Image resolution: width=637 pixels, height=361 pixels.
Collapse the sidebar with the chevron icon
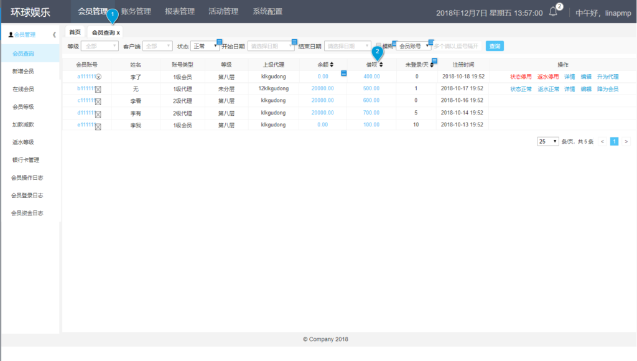[x=54, y=35]
